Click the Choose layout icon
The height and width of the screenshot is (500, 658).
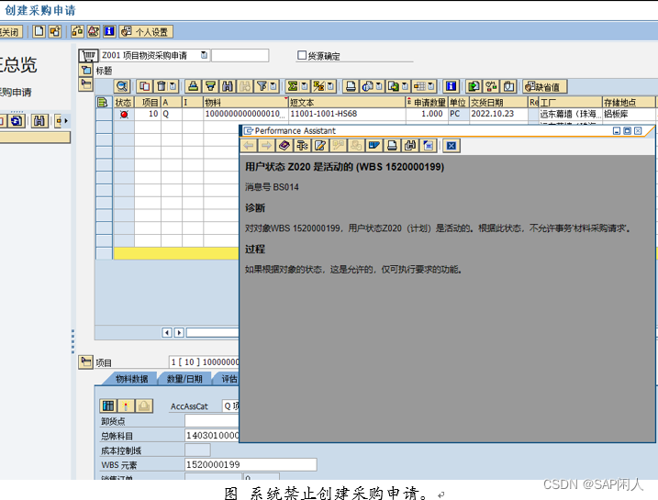click(x=419, y=86)
